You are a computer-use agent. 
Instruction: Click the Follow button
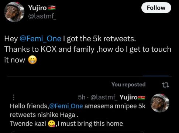[x=156, y=8]
